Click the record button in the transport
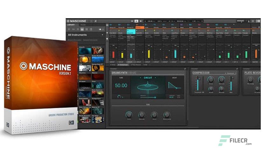The image size is (266, 154). (x=141, y=21)
